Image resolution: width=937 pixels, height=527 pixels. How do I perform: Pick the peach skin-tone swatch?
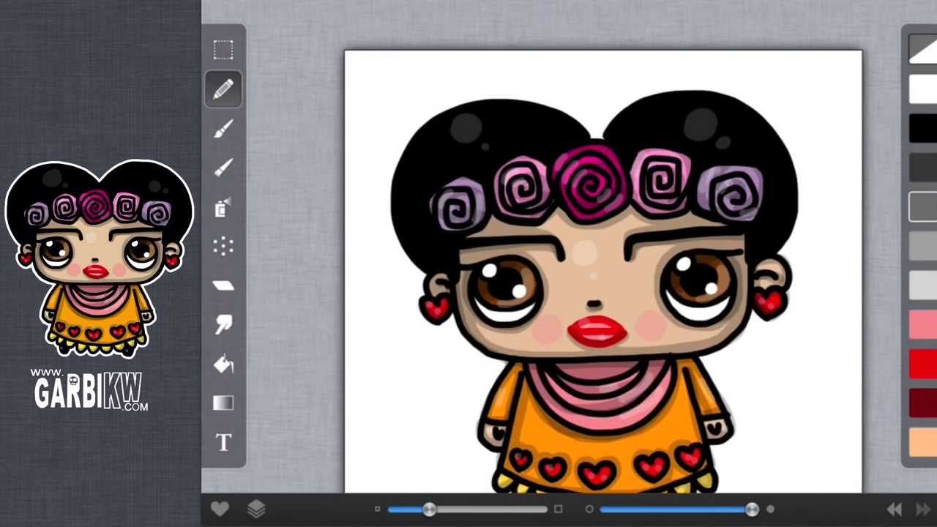click(923, 443)
